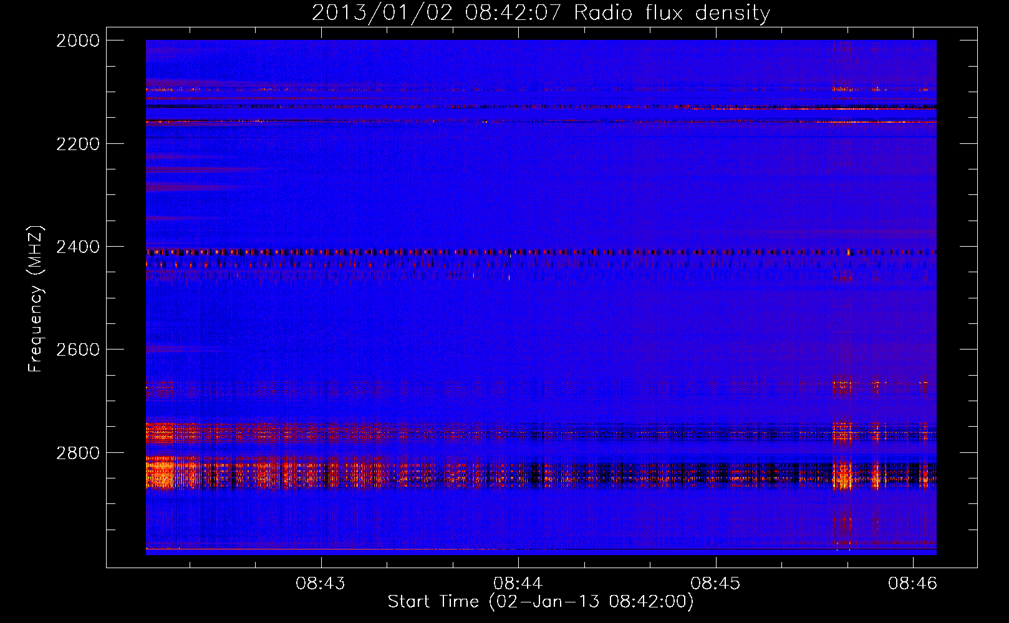Image resolution: width=1009 pixels, height=623 pixels.
Task: Select the 2000 frequency tick label
Action: [78, 40]
